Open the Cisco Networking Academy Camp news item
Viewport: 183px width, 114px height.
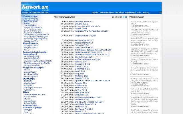click(144, 40)
